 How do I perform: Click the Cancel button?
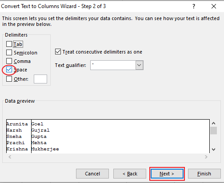tap(92, 174)
